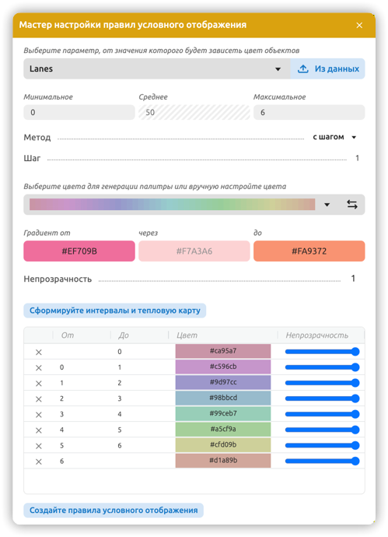Click the 'Минимальное' input field with value 0

79,112
